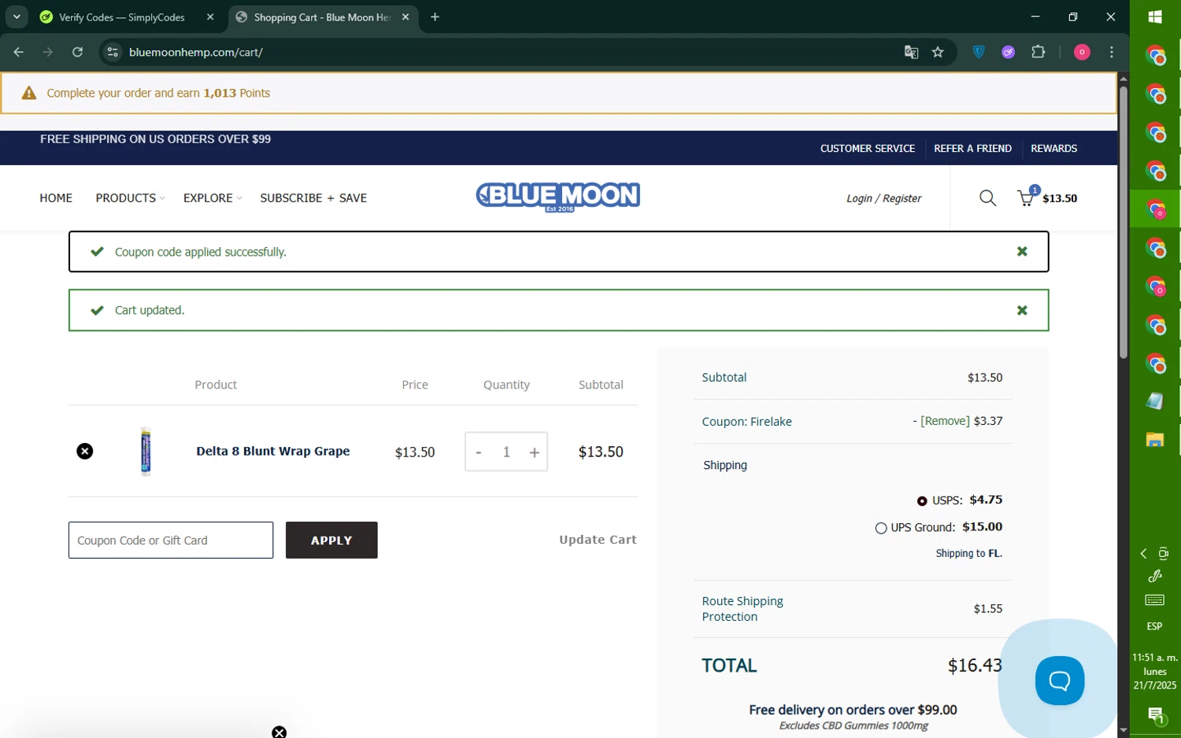Dismiss the coupon applied successfully notice
The height and width of the screenshot is (738, 1181).
(1022, 252)
